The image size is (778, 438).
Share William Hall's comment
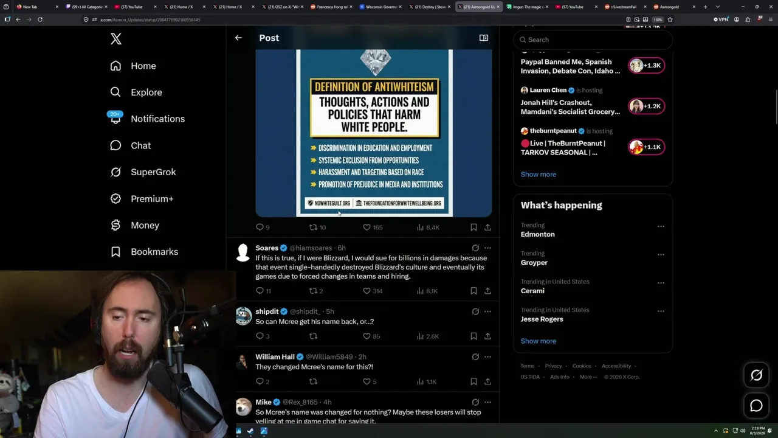487,381
